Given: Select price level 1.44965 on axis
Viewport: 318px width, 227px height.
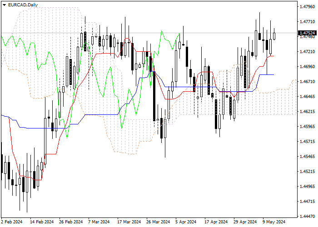Looking at the screenshot, I should [x=308, y=186].
